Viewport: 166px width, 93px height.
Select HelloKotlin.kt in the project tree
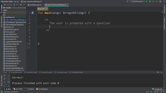click(10, 34)
